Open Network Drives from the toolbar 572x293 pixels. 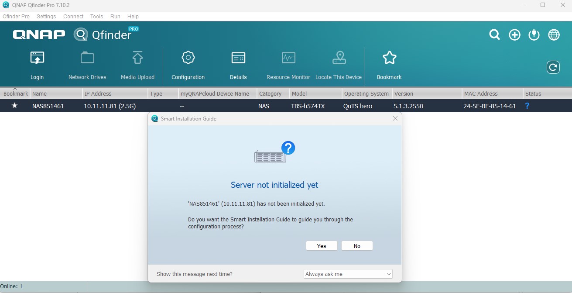87,58
